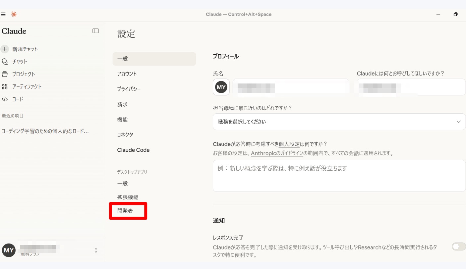Open the アーティファクト icon in the sidebar
Image resolution: width=466 pixels, height=269 pixels.
point(5,87)
